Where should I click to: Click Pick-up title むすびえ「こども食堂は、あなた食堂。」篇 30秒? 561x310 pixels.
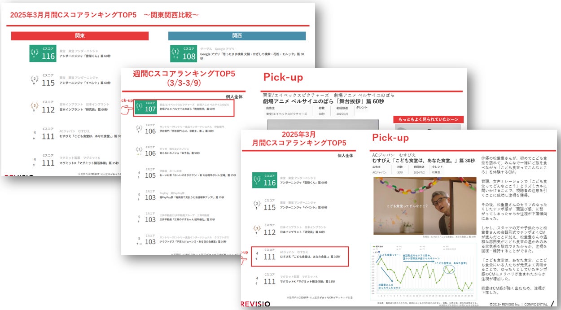point(423,160)
